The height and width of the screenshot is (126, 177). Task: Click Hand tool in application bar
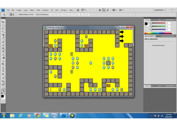[x=100, y=10]
